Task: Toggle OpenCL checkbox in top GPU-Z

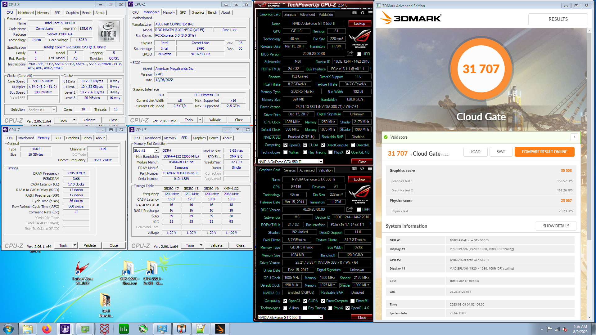Action: (x=286, y=145)
